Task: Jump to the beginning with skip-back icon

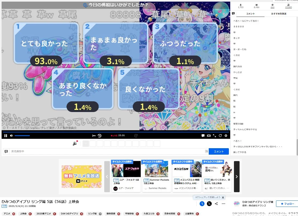Action: (94, 136)
